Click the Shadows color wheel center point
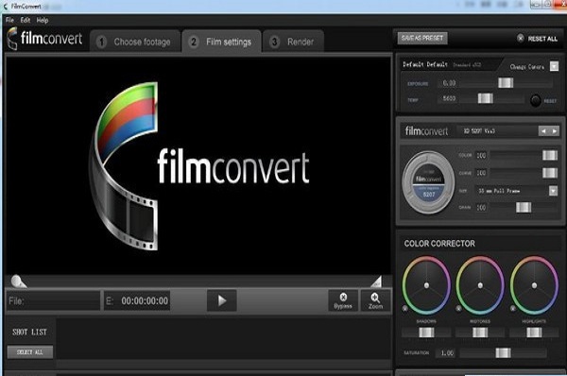Screen dimensions: 567x376 click(x=427, y=285)
